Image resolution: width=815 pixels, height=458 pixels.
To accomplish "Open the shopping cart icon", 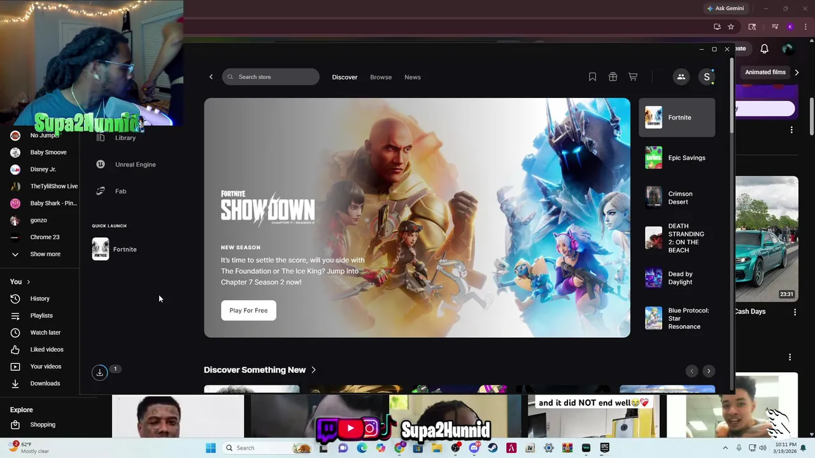I will (633, 77).
